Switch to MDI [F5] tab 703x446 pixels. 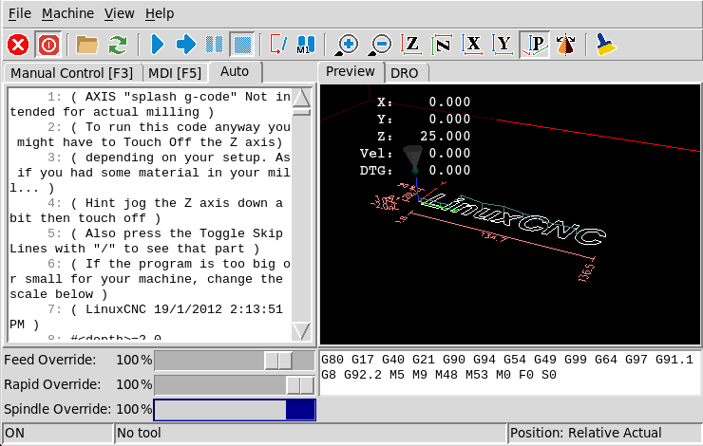[x=175, y=73]
